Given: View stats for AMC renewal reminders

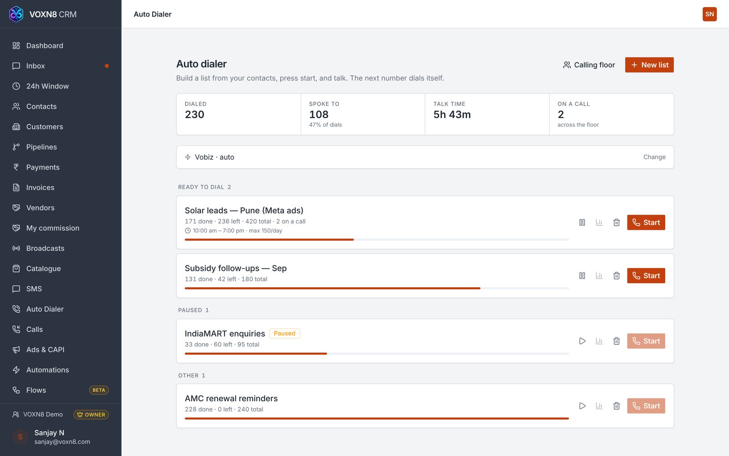Looking at the screenshot, I should 599,406.
